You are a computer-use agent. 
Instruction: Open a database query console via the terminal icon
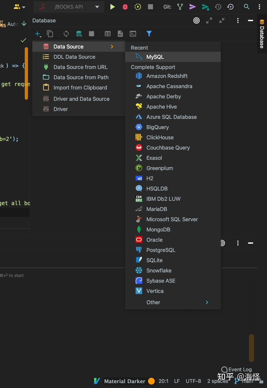pos(133,34)
